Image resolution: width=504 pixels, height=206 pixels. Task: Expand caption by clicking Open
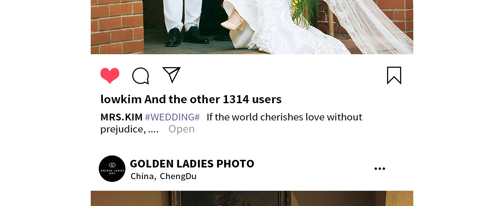pyautogui.click(x=181, y=129)
